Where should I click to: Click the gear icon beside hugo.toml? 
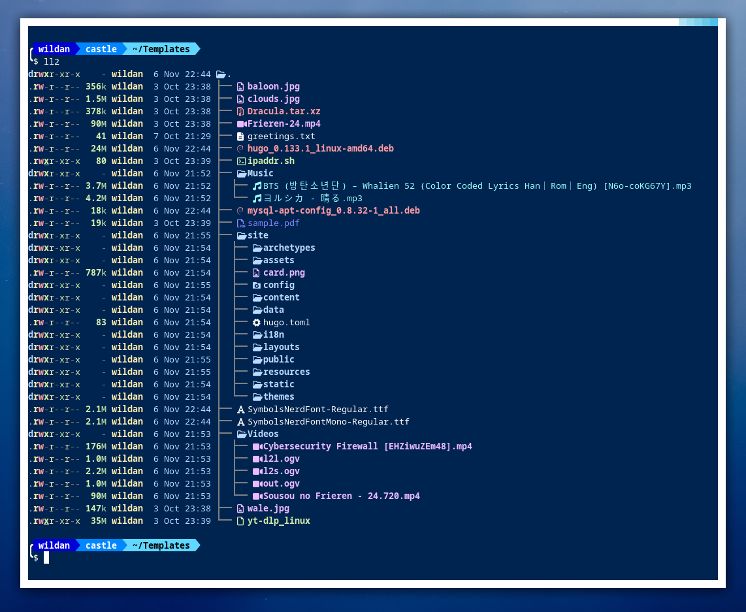click(256, 322)
